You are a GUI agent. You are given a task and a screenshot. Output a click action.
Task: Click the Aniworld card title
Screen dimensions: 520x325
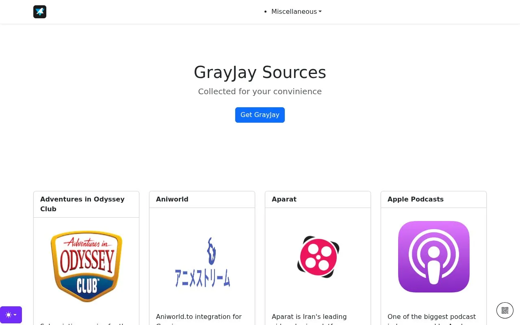tap(172, 199)
